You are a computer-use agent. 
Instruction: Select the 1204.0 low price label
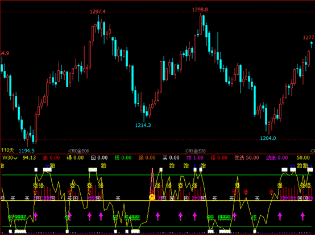(268, 138)
